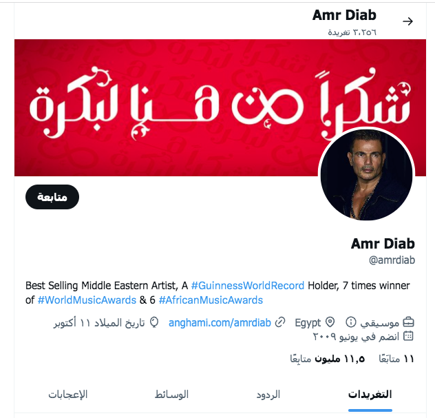The width and height of the screenshot is (435, 418).
Task: Open the الردود tab
Action: click(268, 395)
